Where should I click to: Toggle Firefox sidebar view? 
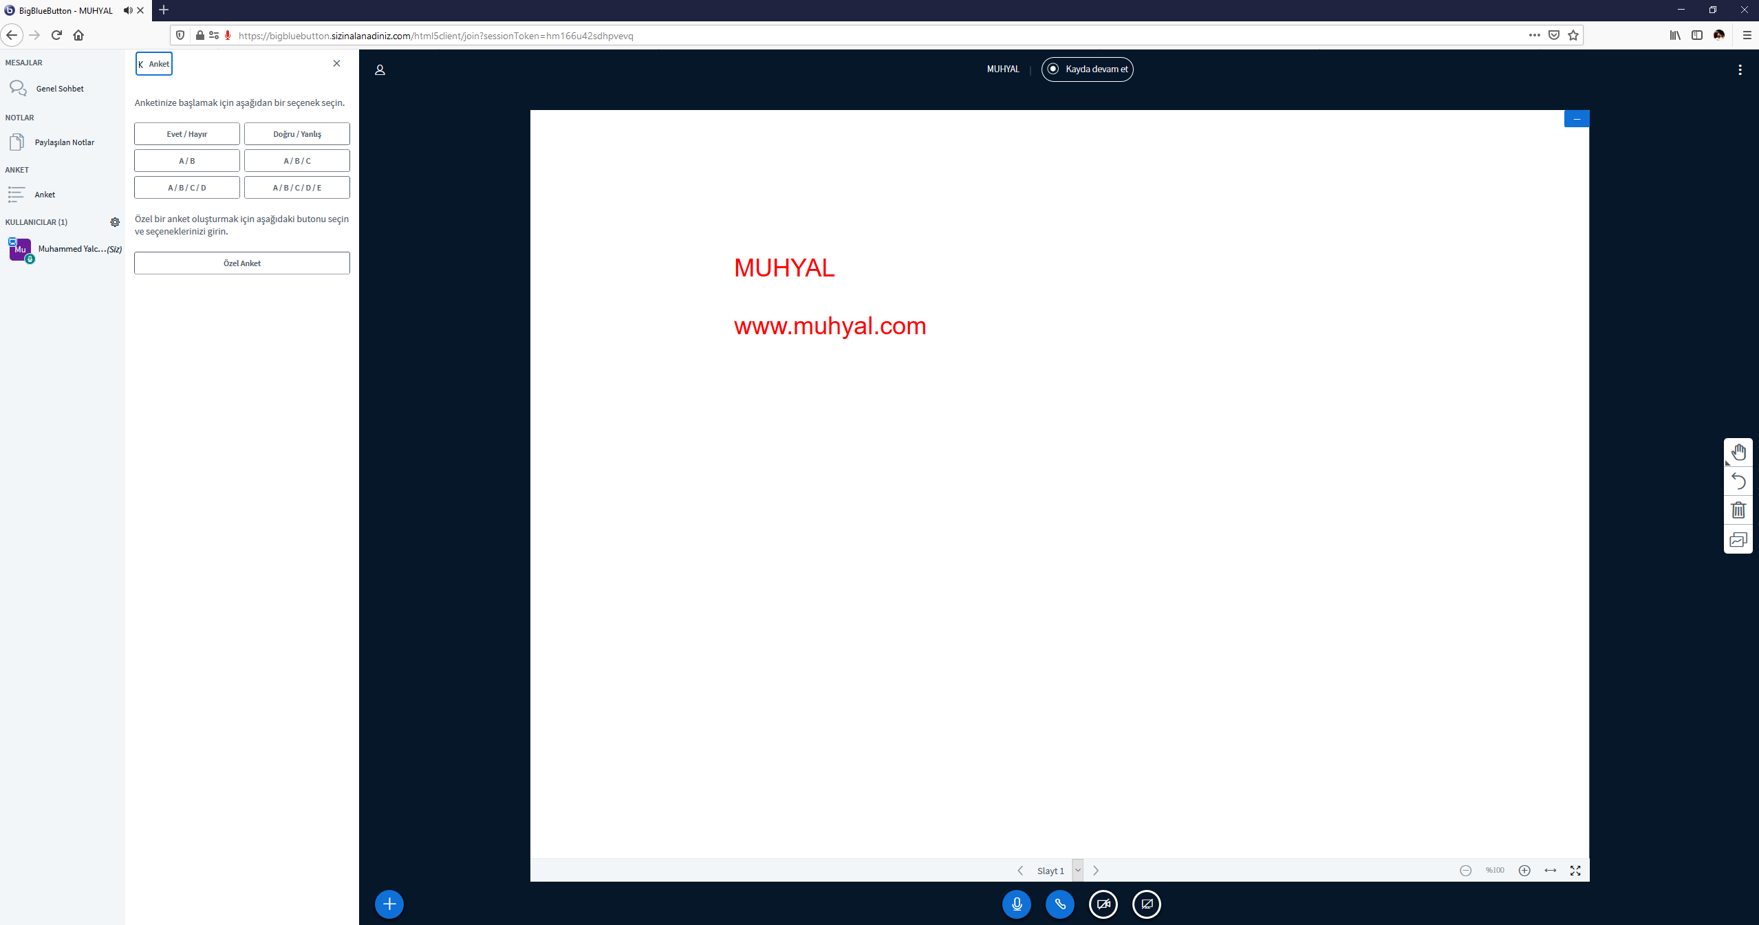1697,35
